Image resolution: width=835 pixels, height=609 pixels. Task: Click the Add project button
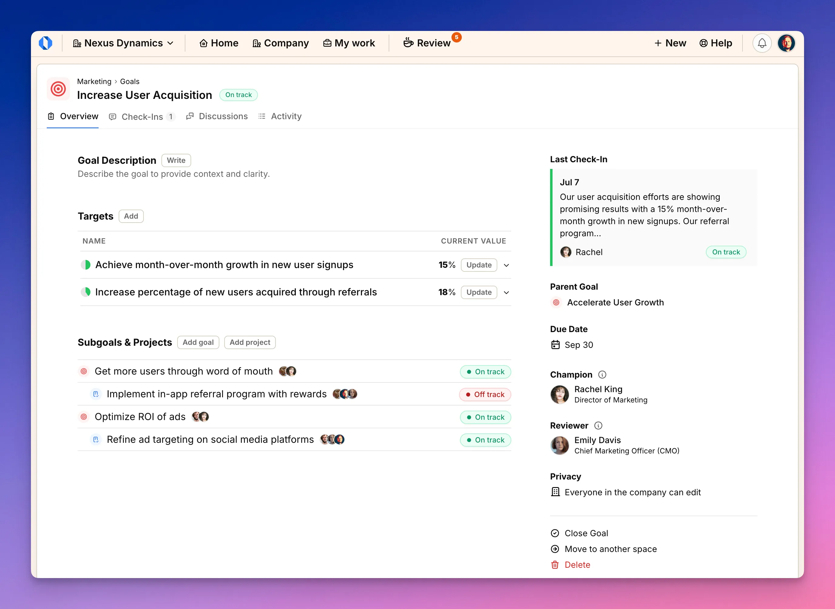(250, 342)
